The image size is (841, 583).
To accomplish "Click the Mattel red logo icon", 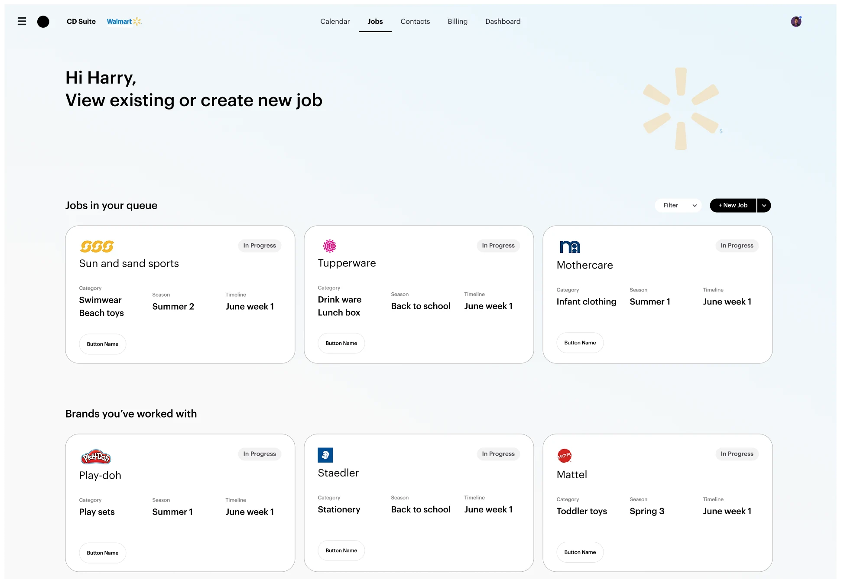I will point(564,456).
